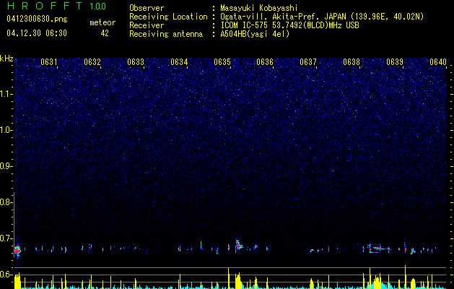This screenshot has width=454, height=289.
Task: Click the Receiving antenna label
Action: [166, 34]
